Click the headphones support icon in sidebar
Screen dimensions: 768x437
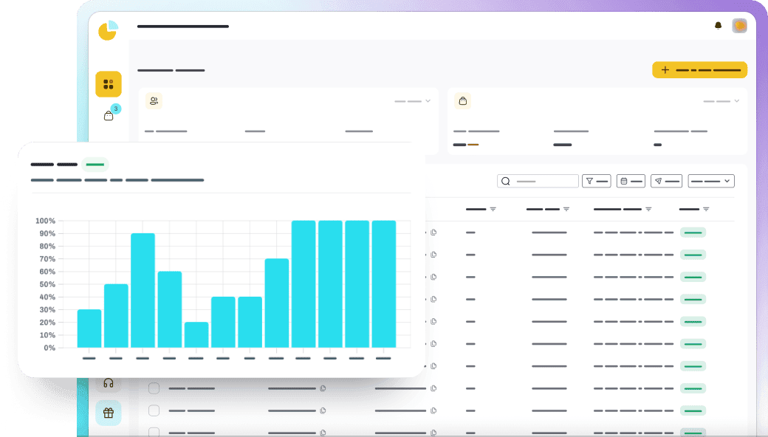point(109,382)
